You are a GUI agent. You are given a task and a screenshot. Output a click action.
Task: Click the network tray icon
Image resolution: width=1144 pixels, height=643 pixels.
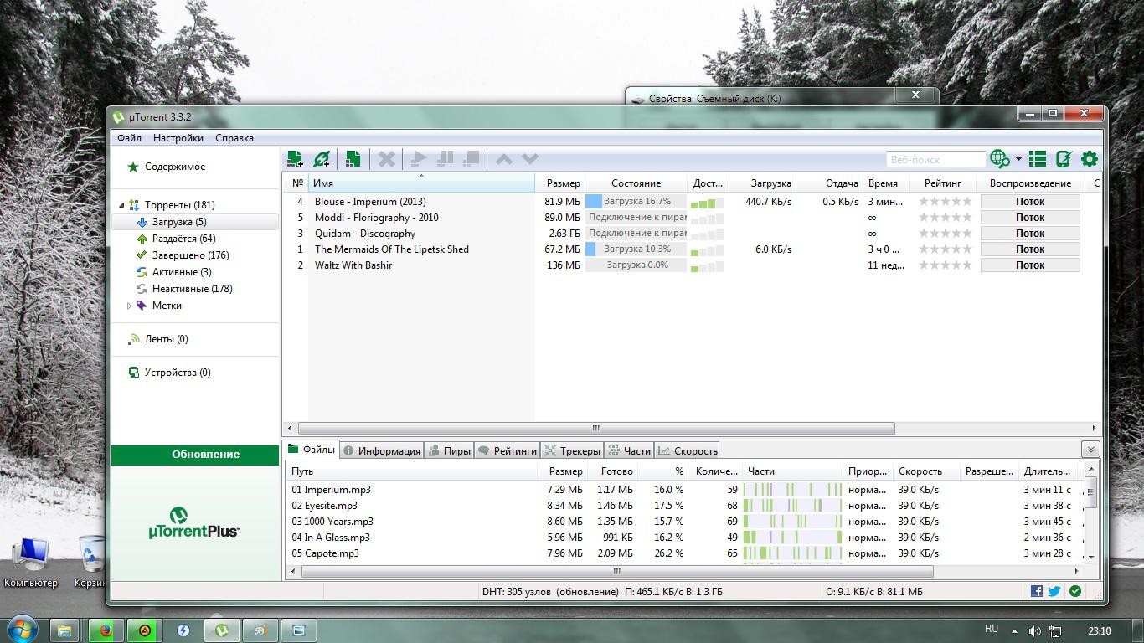(1055, 631)
